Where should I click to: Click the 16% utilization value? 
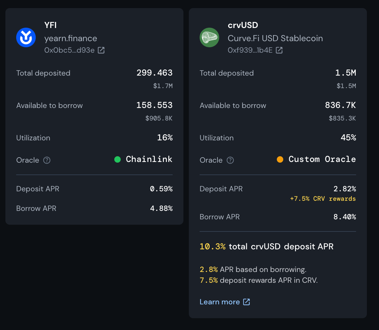click(165, 138)
